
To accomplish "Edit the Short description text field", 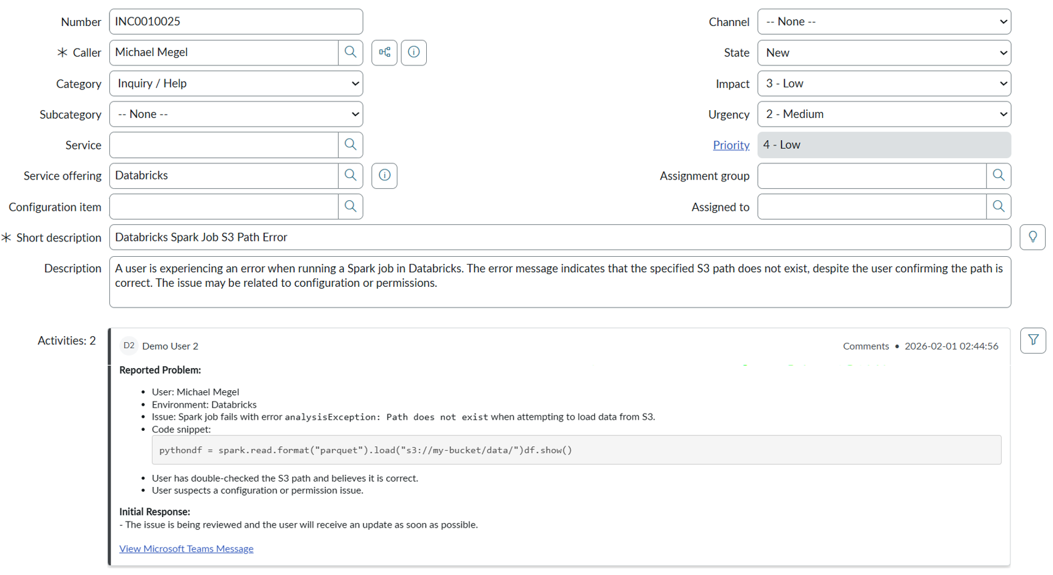I will (560, 237).
